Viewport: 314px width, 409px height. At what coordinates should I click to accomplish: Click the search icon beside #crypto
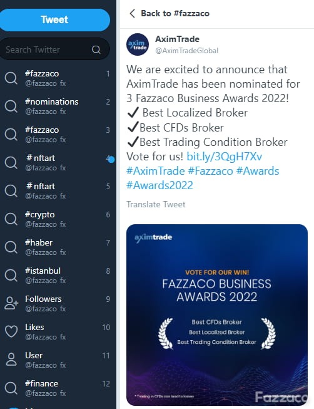tap(11, 219)
